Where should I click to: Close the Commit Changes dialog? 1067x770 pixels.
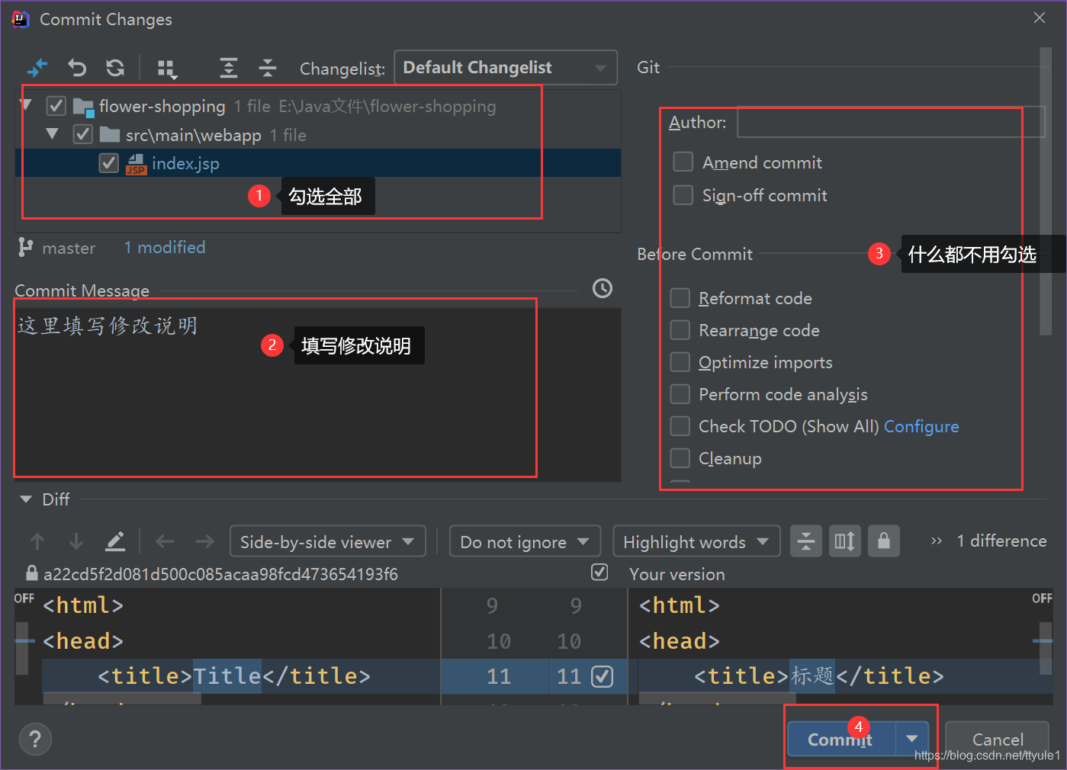[1040, 18]
